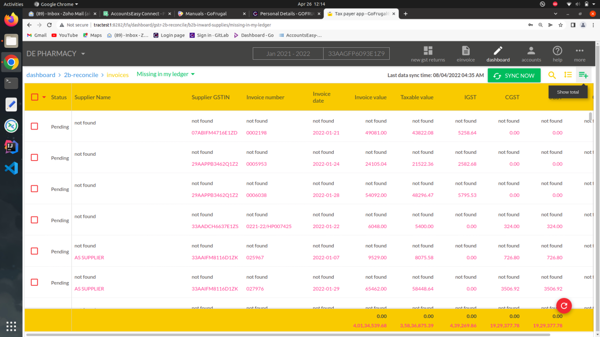The image size is (600, 337).
Task: Click Taxable value column header
Action: click(x=417, y=97)
